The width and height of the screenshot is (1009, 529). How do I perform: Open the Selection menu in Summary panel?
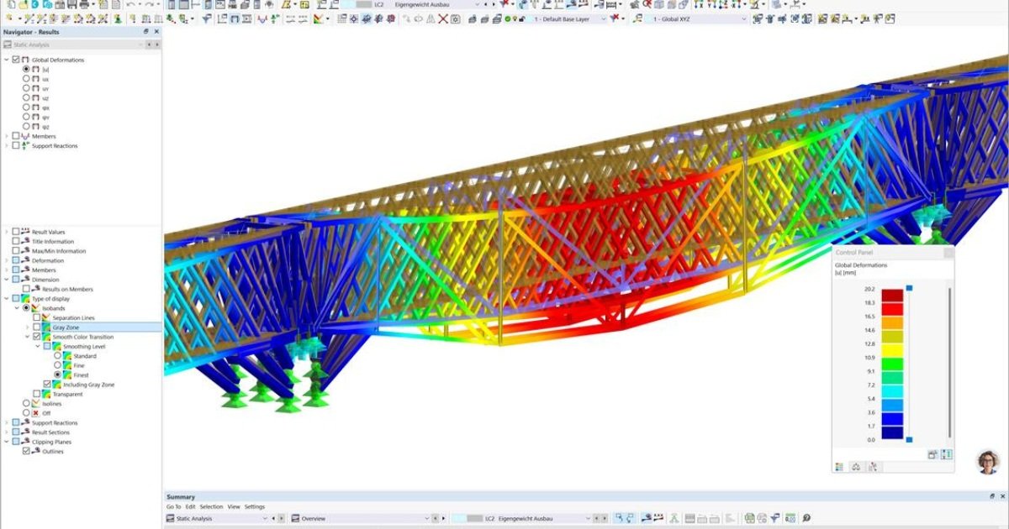[211, 506]
